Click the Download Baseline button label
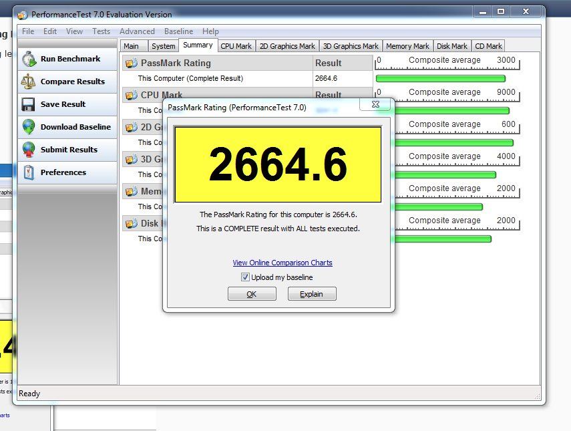This screenshot has width=571, height=431. pos(75,127)
